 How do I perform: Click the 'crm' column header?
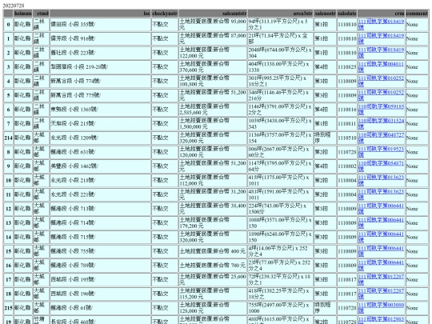coord(381,14)
